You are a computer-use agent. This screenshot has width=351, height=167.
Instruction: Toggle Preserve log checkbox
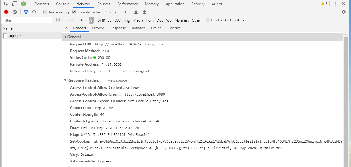pos(45,12)
